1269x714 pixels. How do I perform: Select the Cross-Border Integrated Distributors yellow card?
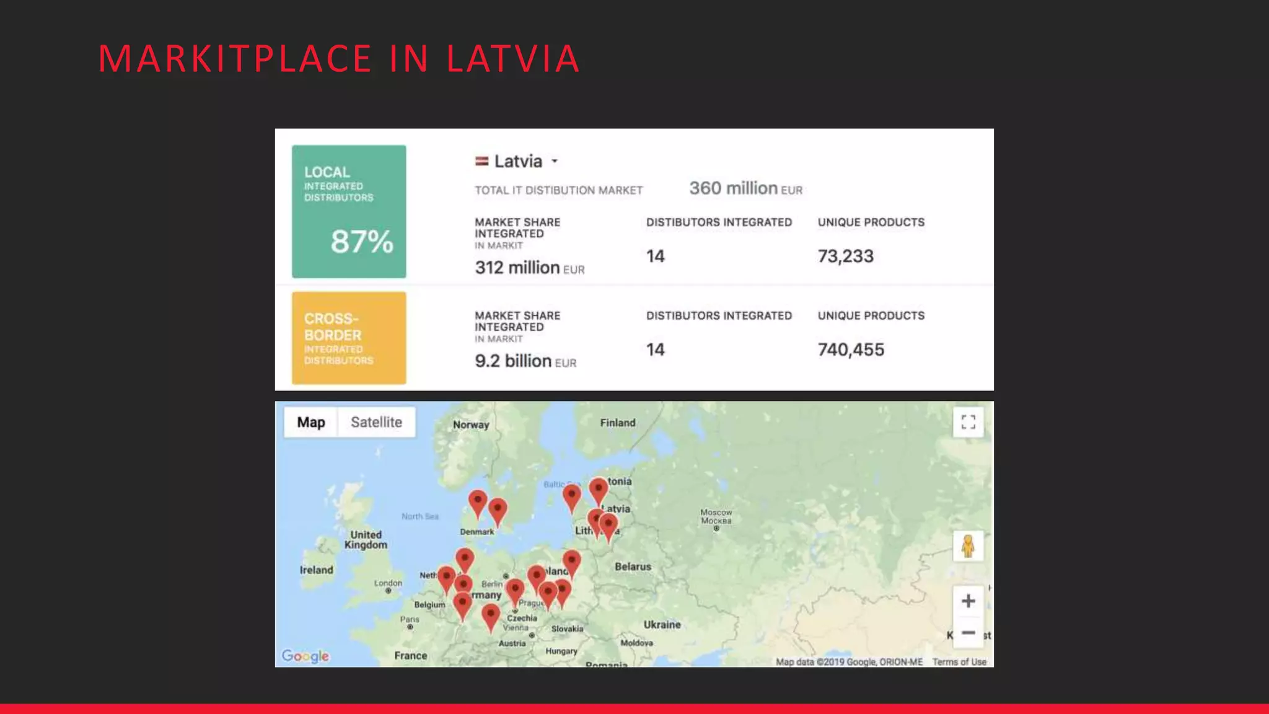[x=349, y=338]
